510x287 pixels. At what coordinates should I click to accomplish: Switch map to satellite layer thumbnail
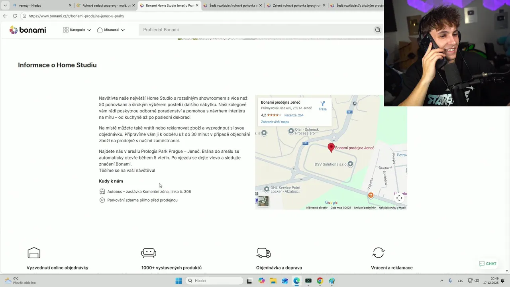263,201
